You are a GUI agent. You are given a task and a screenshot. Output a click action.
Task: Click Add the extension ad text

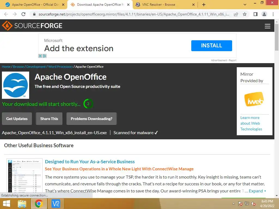tap(79, 48)
